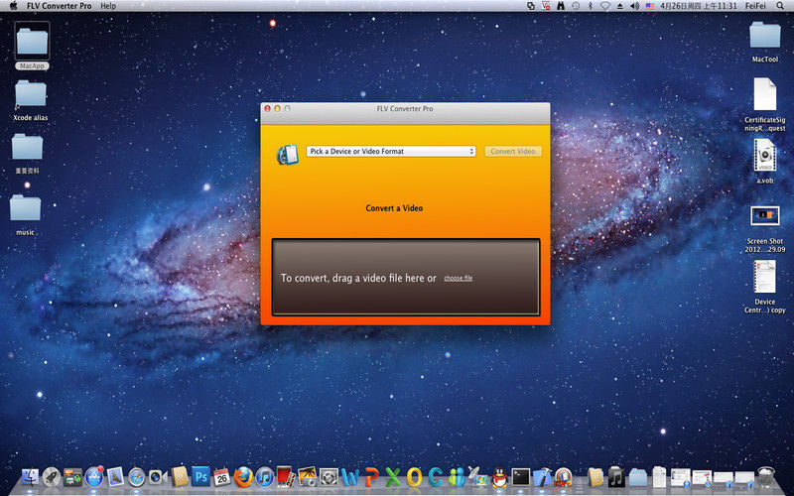This screenshot has height=496, width=794.
Task: Open Mission Control from the Dock
Action: click(72, 477)
